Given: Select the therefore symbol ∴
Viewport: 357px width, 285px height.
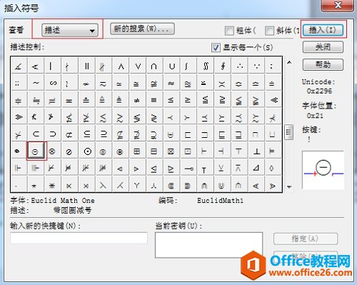Looking at the screenshot, I should coord(240,66).
